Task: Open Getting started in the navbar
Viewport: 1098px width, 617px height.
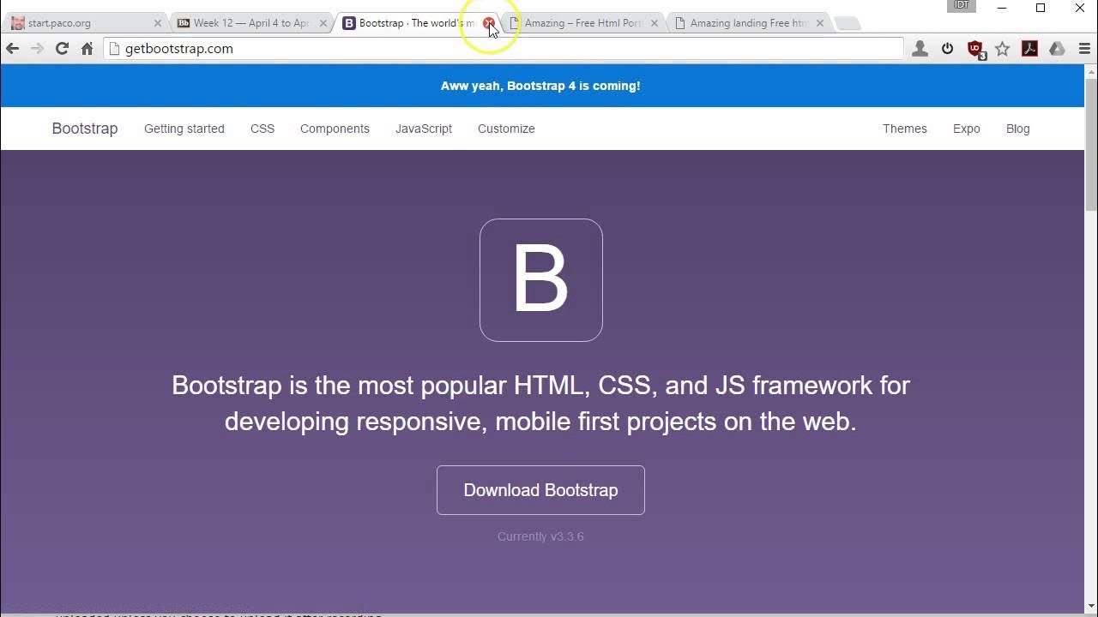Action: (184, 129)
